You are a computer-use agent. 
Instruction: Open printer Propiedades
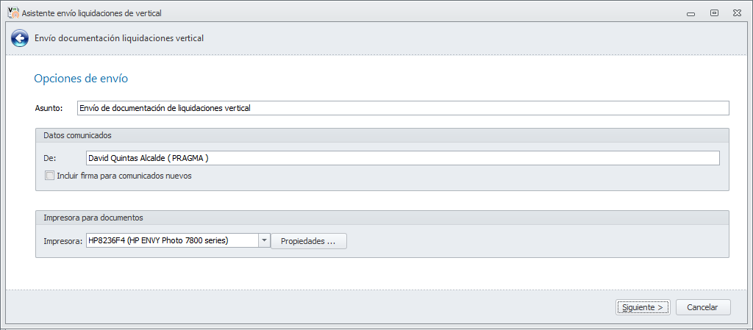pyautogui.click(x=309, y=241)
